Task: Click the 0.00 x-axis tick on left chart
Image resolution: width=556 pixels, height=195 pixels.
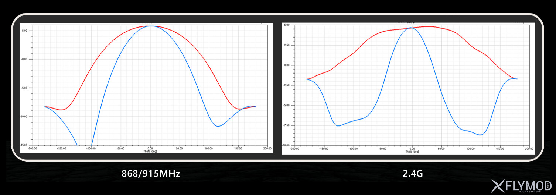Action: point(150,149)
